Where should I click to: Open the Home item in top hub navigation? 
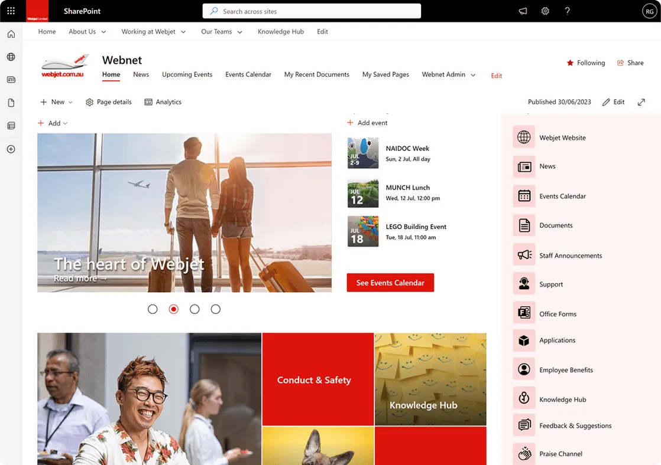[x=47, y=31]
